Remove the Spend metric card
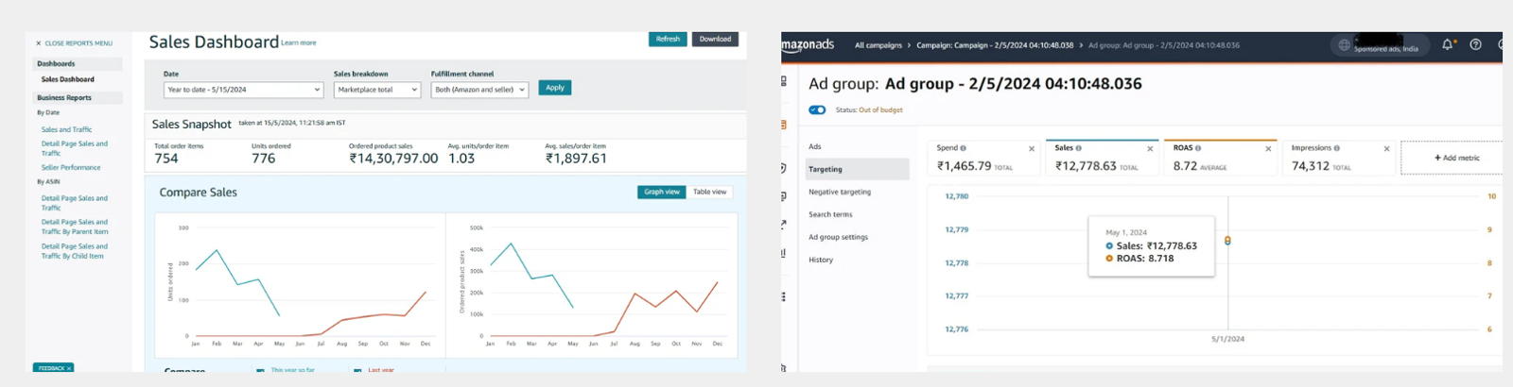Image resolution: width=1513 pixels, height=387 pixels. 1032,149
